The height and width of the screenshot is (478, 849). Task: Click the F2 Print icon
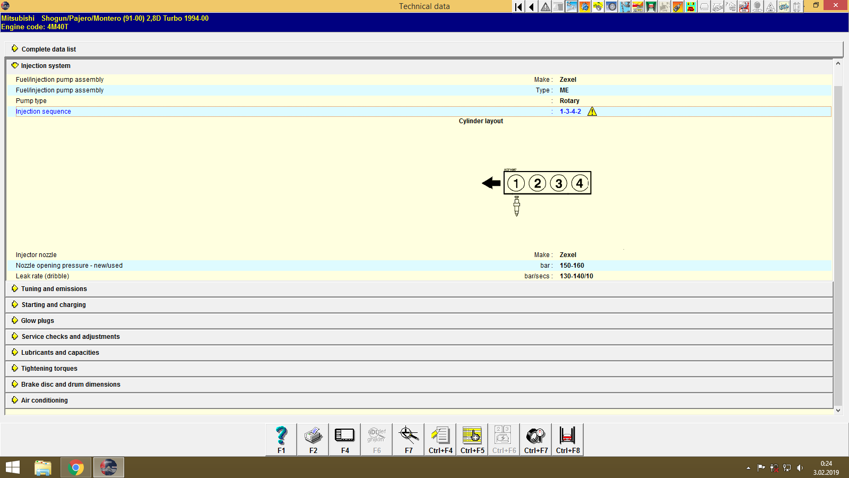point(313,436)
